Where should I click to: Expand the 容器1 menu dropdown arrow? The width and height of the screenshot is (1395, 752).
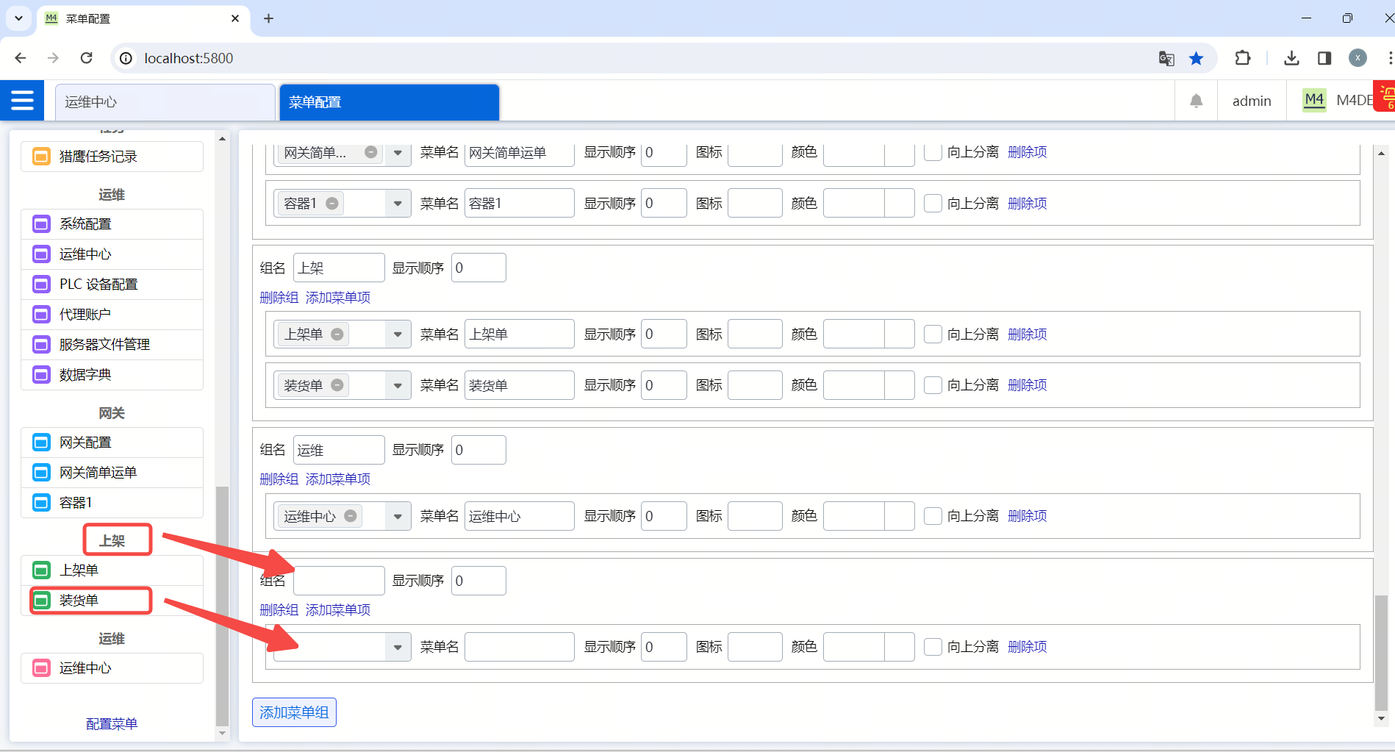pos(398,204)
